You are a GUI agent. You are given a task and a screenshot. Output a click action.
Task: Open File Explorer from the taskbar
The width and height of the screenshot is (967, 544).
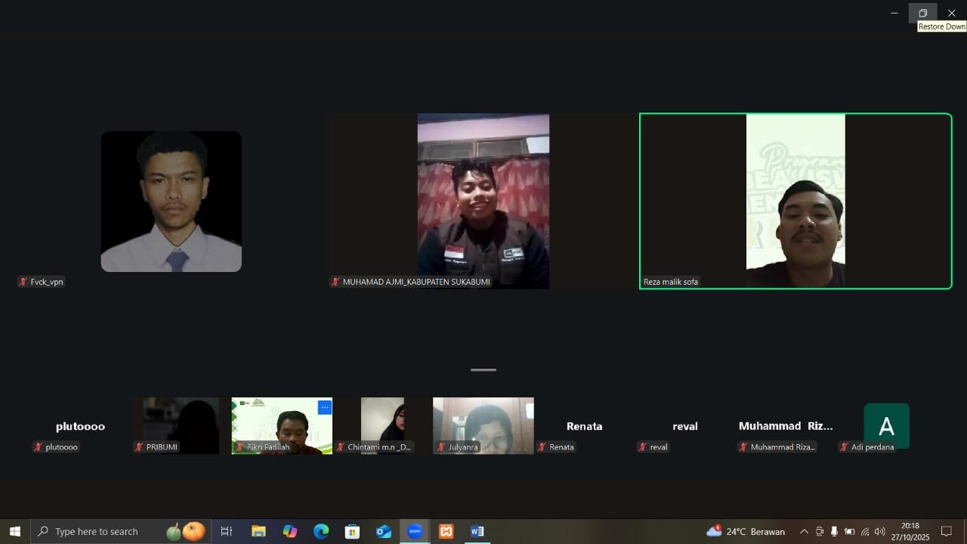click(x=258, y=531)
